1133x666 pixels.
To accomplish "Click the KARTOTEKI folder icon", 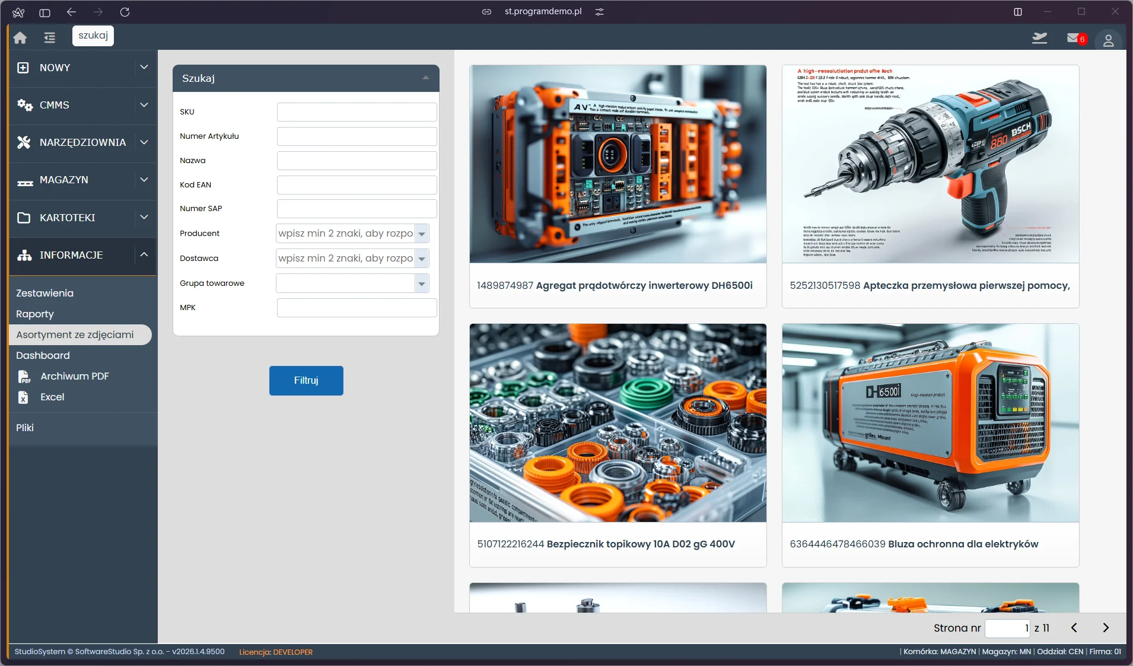I will pos(24,218).
